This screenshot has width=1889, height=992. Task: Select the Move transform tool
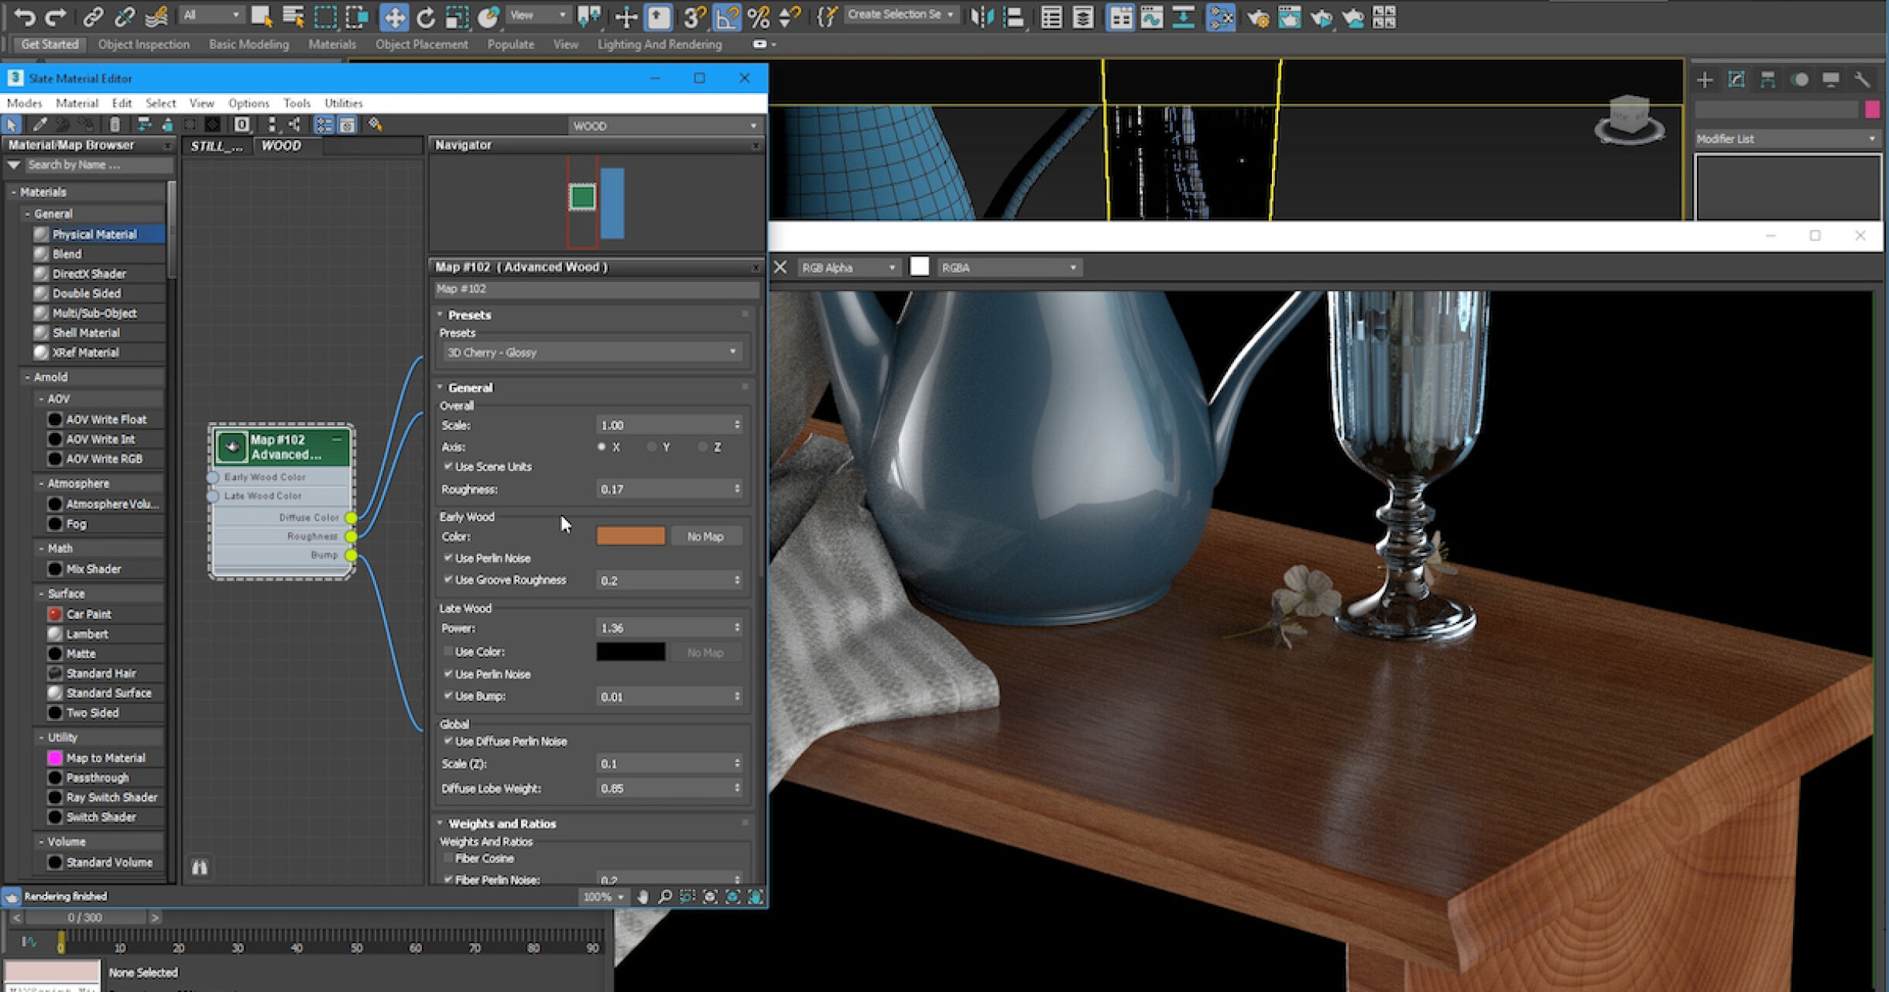coord(394,16)
